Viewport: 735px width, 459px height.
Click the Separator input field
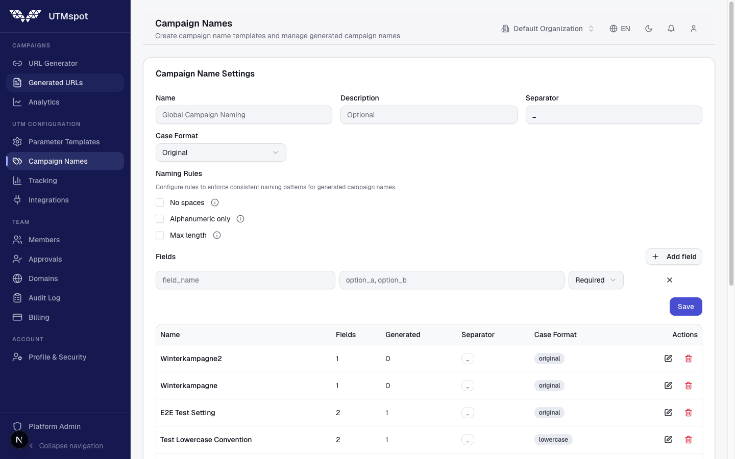coord(614,115)
